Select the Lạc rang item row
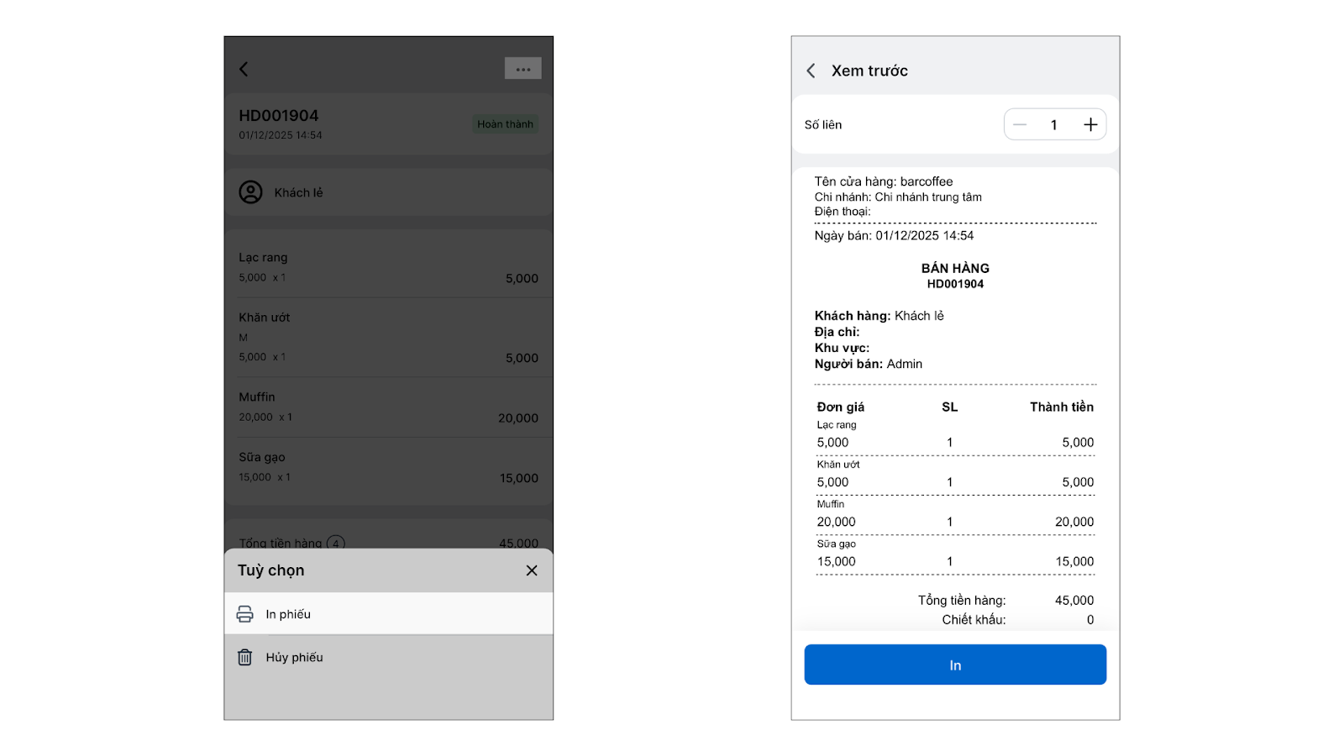 tap(388, 267)
